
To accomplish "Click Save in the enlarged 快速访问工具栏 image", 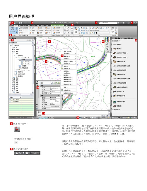I will point(24,153).
